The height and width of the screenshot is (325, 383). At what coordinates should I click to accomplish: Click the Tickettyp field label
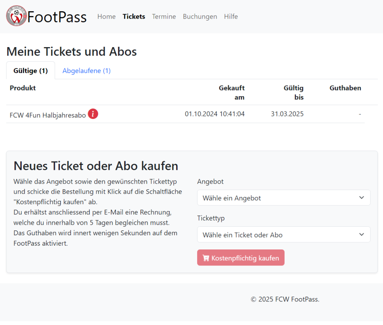pos(211,218)
